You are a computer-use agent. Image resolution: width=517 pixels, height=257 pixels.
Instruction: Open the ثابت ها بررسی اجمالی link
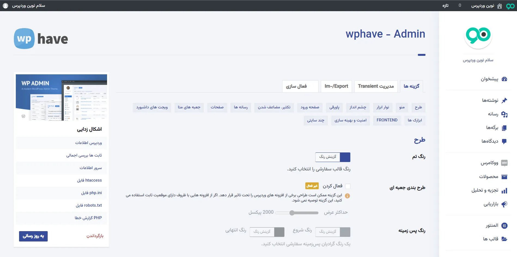(84, 155)
